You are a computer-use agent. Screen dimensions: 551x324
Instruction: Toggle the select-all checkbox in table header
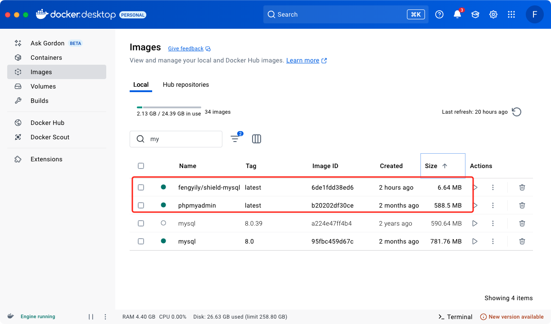[141, 166]
